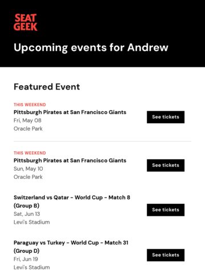The image size is (205, 274).
Task: See tickets for Friday May 08 Pirates game
Action: (x=166, y=117)
